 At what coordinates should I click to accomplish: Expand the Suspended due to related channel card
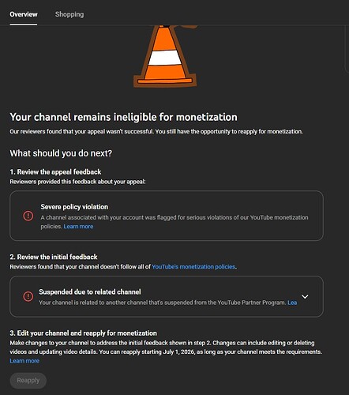click(305, 296)
